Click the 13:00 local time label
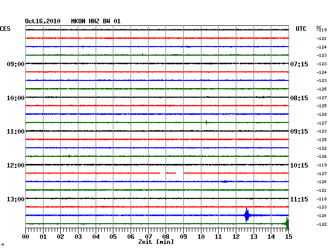This screenshot has width=329, height=250. tap(16, 199)
